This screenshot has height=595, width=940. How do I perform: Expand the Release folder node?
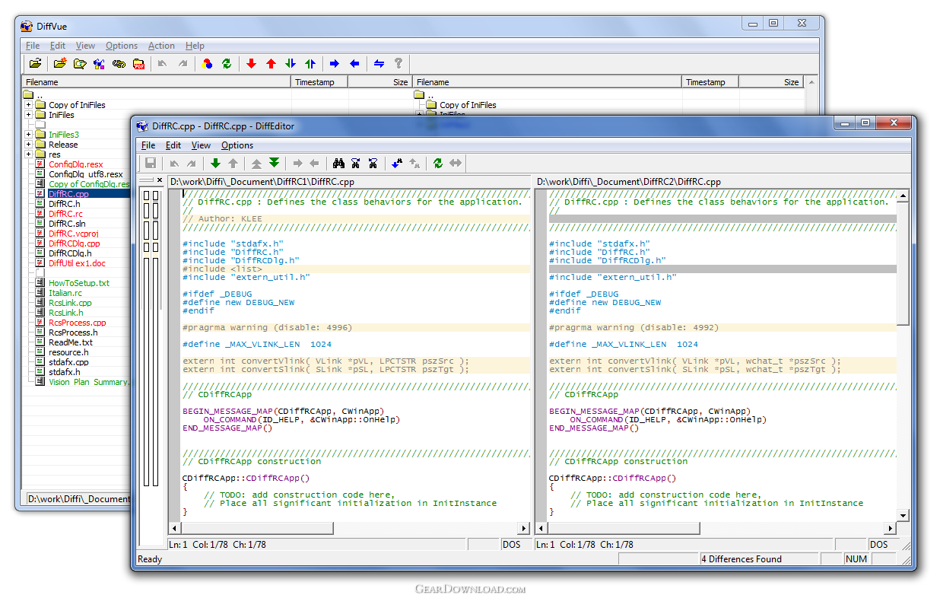29,145
